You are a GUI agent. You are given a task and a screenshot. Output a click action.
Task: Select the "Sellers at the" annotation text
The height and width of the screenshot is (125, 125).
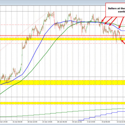click(x=116, y=8)
